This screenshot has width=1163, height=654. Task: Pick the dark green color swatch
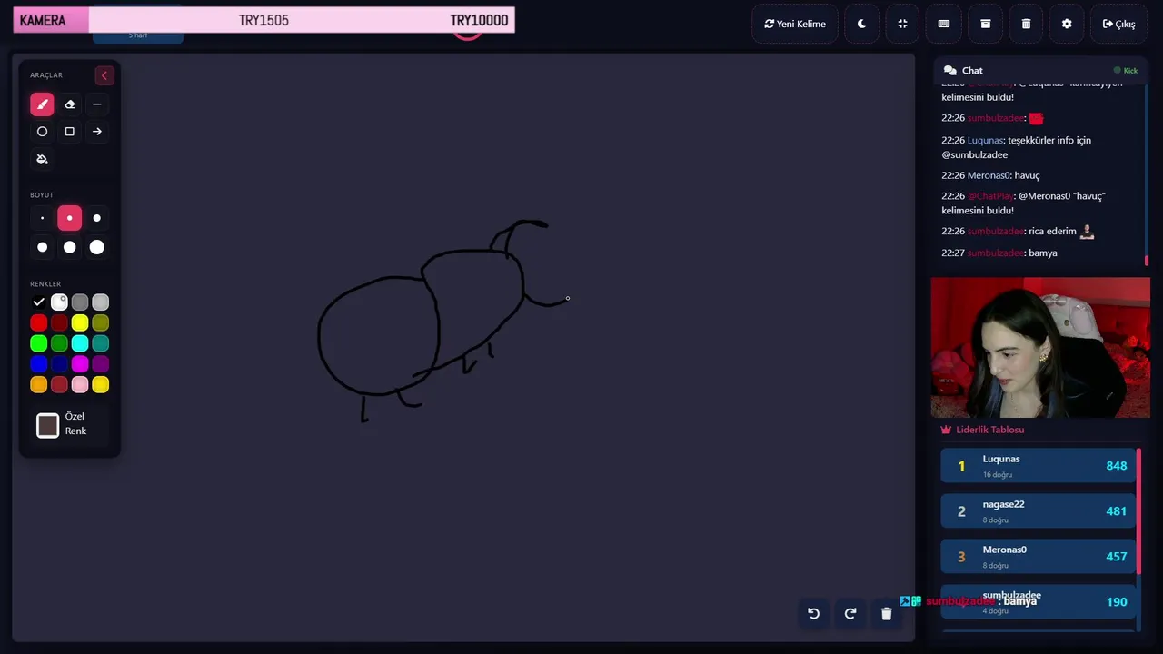59,343
